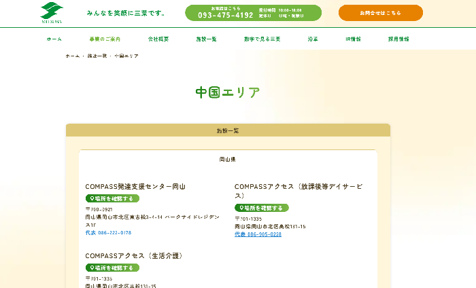
Task: Click COMPASS発達支援センター岡山 facility title
Action: 135,186
